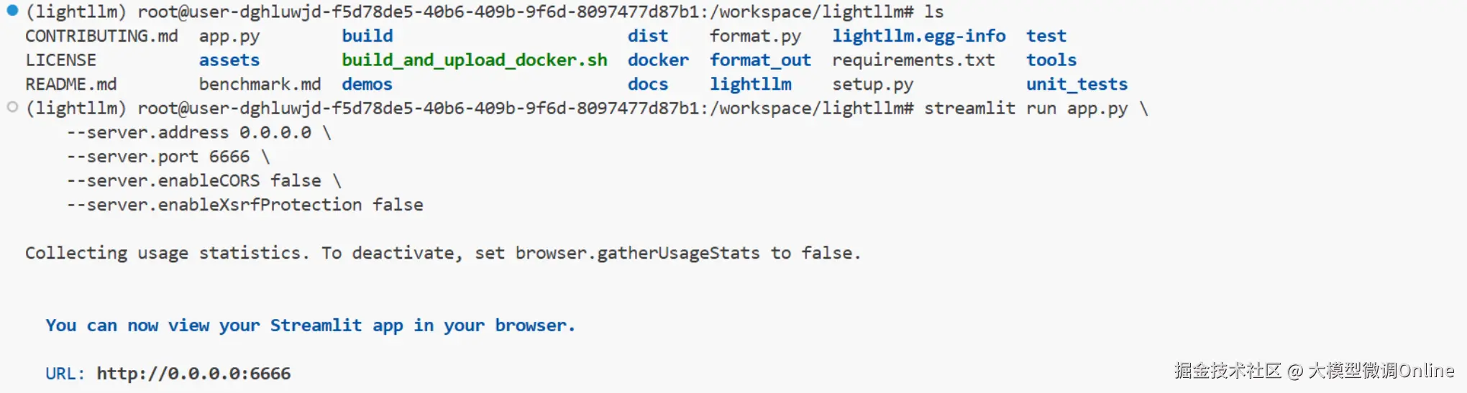1467x393 pixels.
Task: Select the LICENSE file name
Action: [x=60, y=60]
